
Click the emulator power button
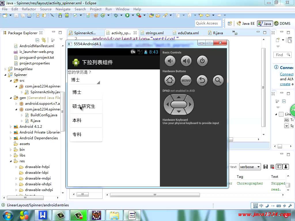202,61
